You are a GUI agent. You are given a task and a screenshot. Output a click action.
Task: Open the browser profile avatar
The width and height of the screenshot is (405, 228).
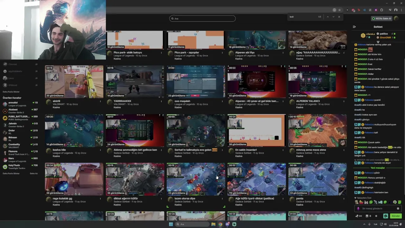396,10
